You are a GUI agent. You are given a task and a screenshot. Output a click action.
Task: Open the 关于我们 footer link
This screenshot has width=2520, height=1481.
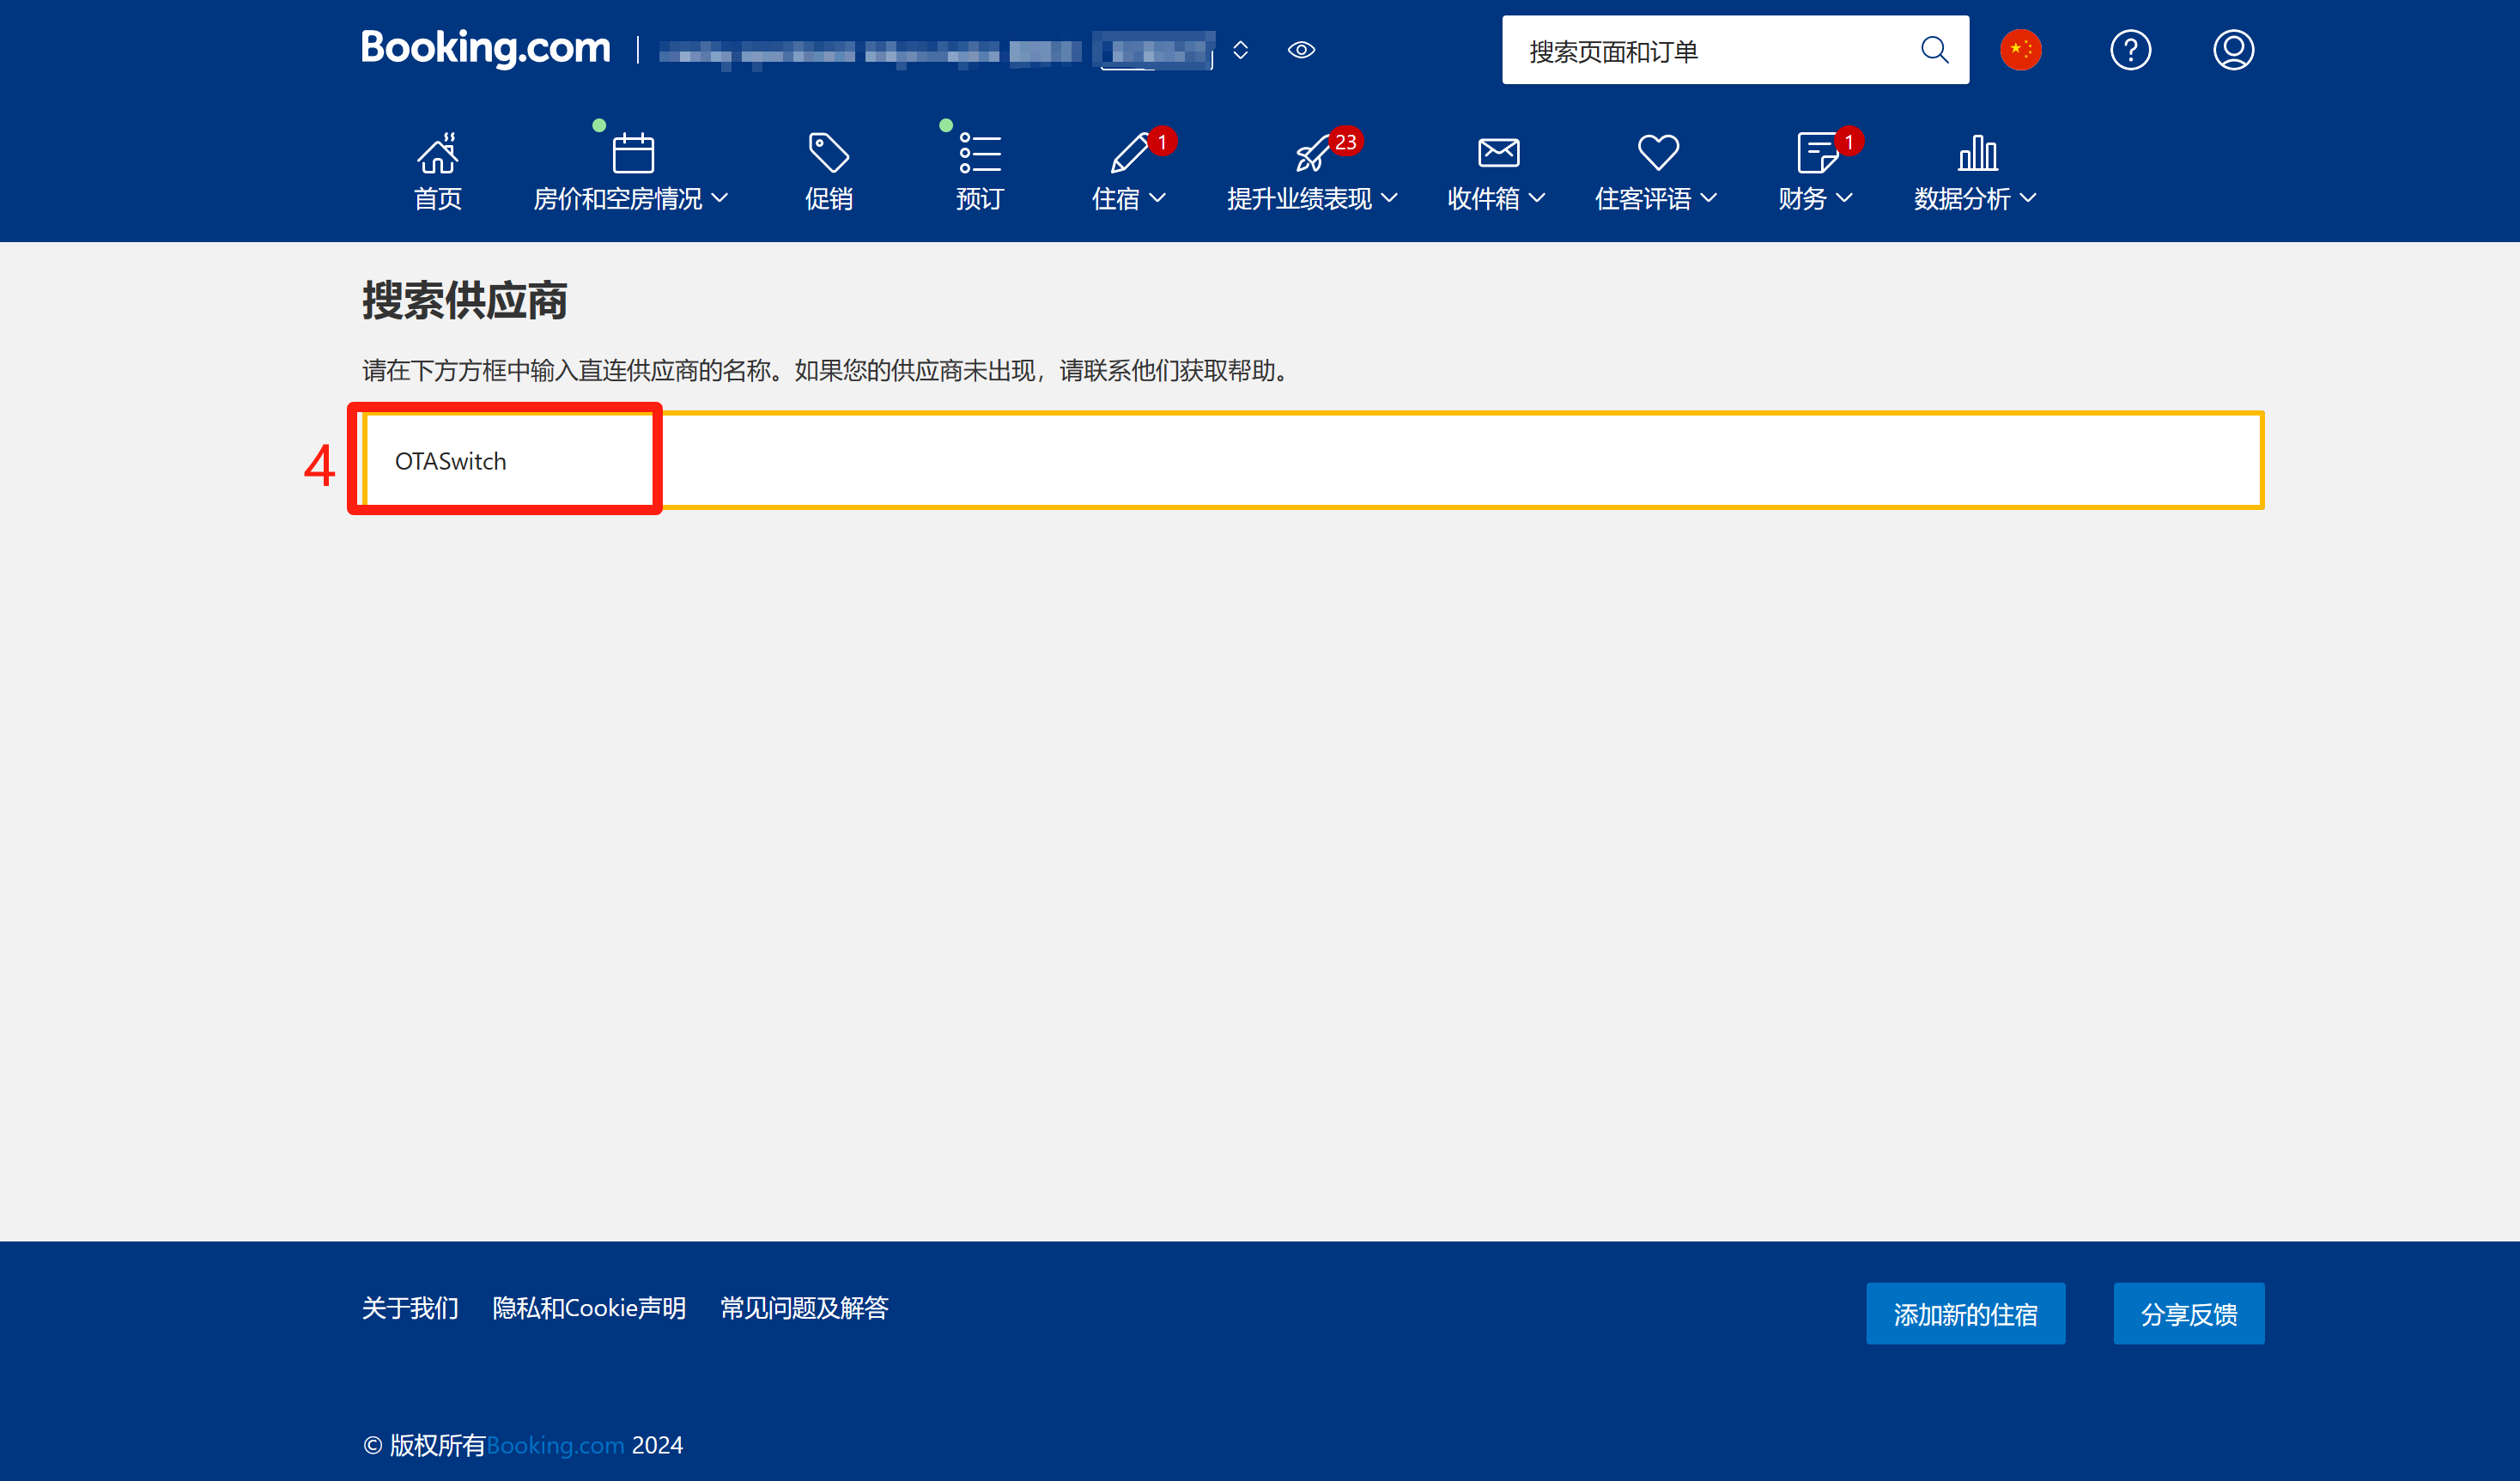[x=410, y=1307]
